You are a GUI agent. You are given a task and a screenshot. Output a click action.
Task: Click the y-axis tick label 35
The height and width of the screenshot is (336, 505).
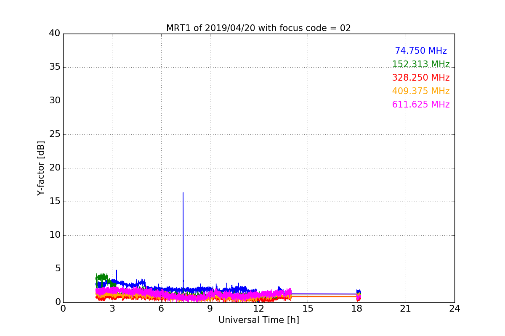[x=54, y=67]
